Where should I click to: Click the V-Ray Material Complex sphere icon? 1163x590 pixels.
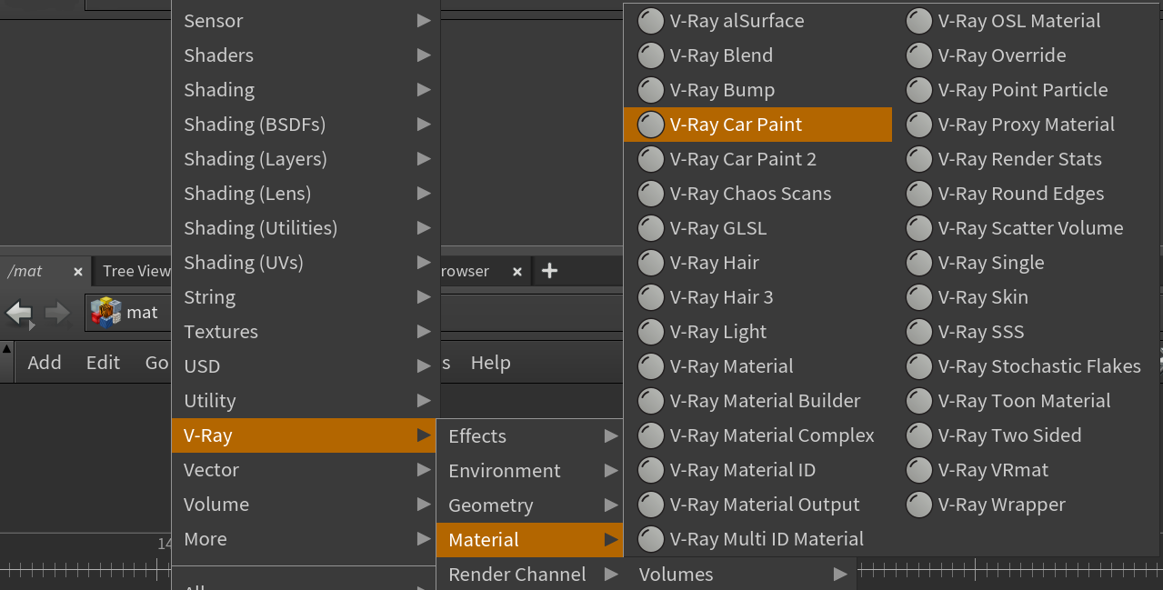pyautogui.click(x=650, y=435)
